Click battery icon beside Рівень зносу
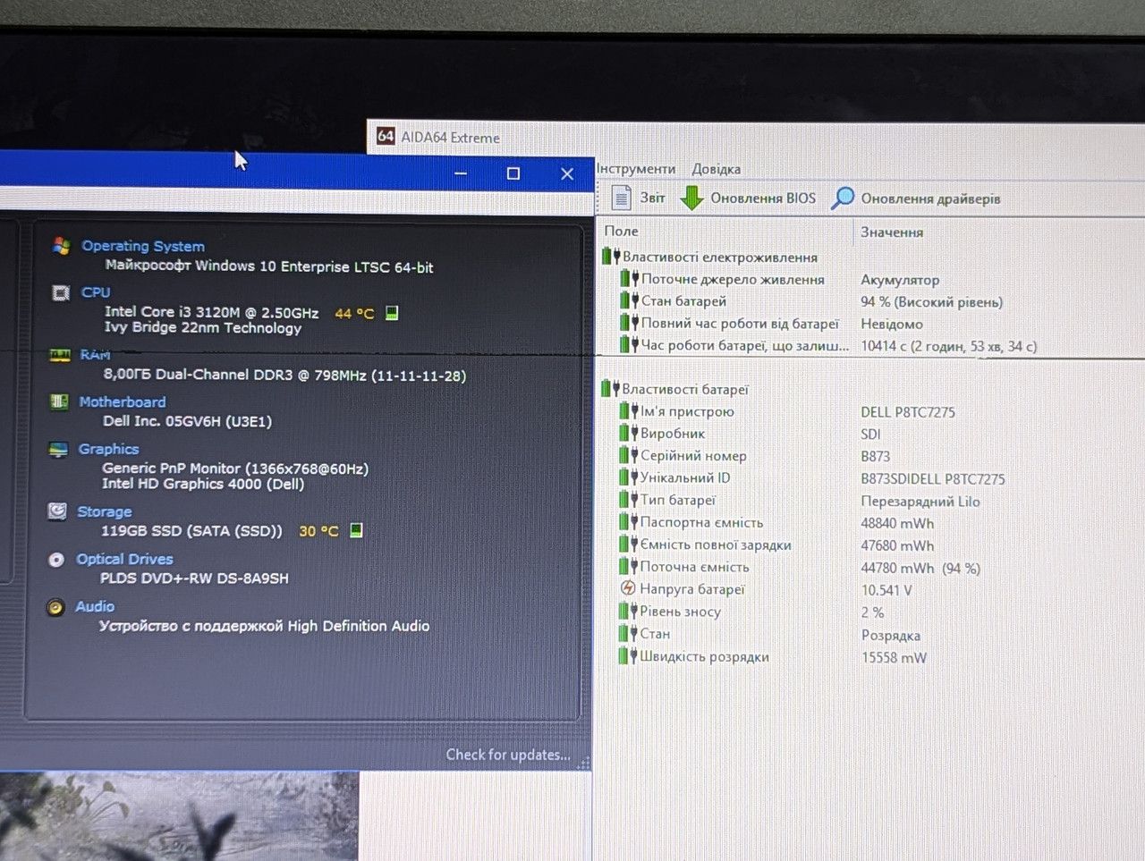1145x861 pixels. point(629,612)
